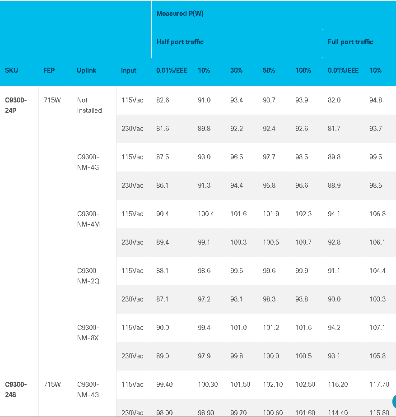Pick the "99.9" measurement cell
Image resolution: width=396 pixels, height=417 pixels.
pyautogui.click(x=302, y=271)
